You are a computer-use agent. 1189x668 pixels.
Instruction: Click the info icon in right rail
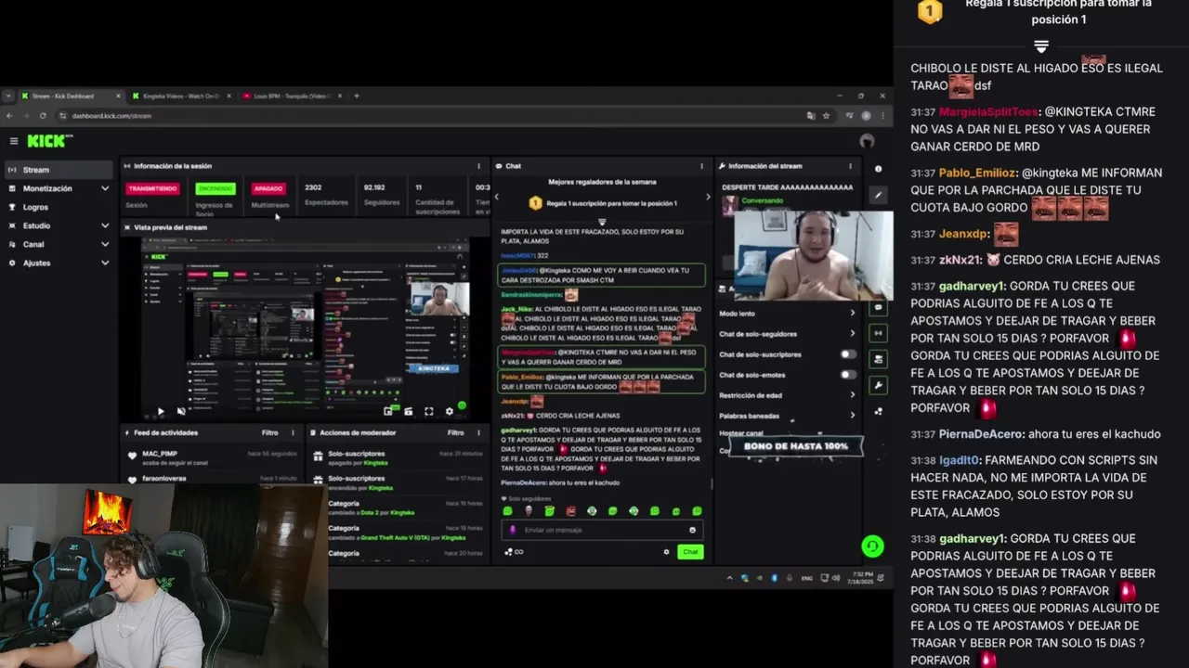point(878,169)
